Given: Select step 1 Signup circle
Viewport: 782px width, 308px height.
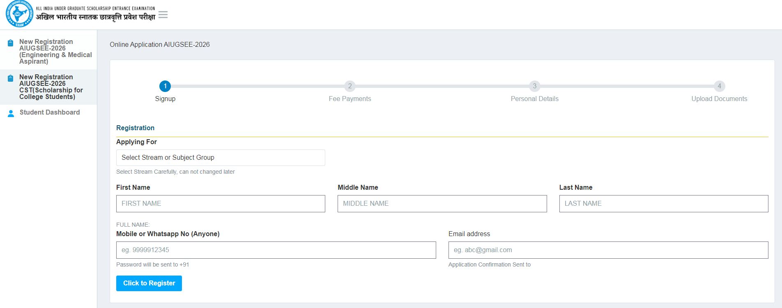Looking at the screenshot, I should tap(165, 86).
